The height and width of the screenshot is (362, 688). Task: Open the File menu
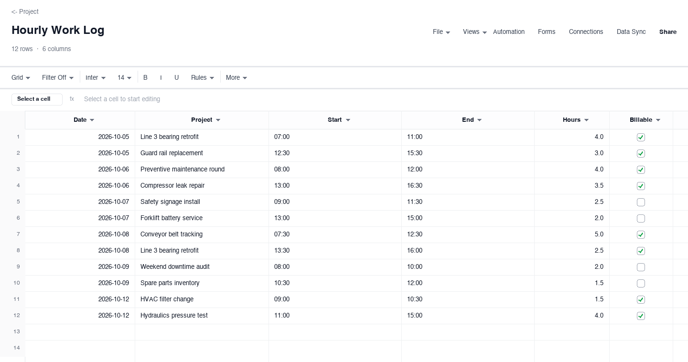tap(441, 32)
